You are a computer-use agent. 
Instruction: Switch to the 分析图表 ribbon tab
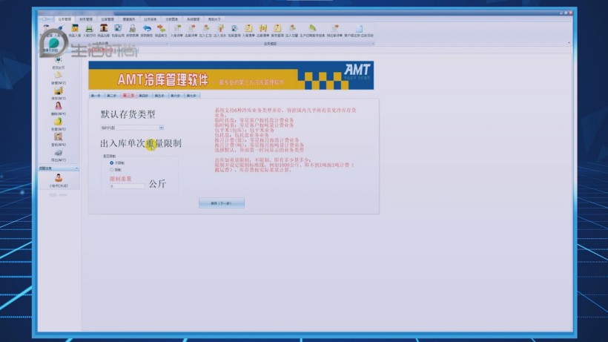(172, 19)
